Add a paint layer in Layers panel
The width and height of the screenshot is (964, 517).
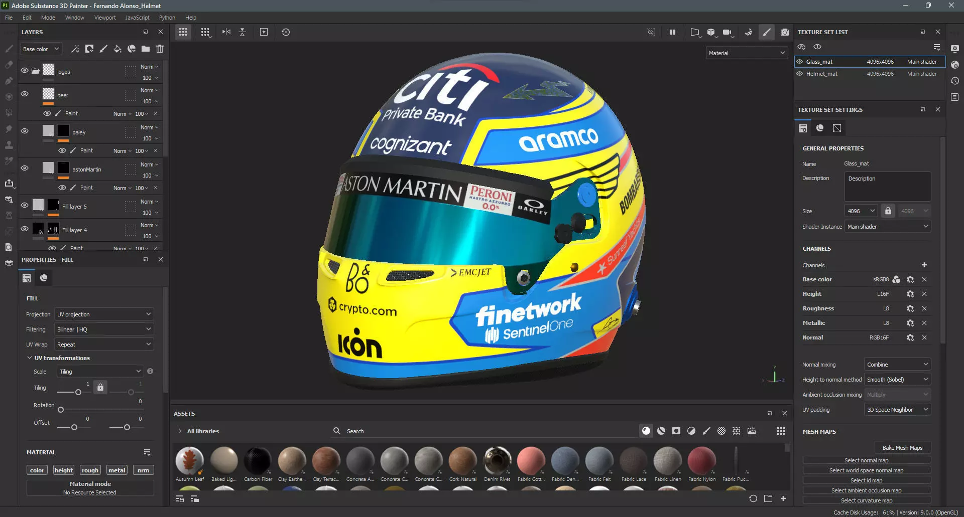coord(103,49)
